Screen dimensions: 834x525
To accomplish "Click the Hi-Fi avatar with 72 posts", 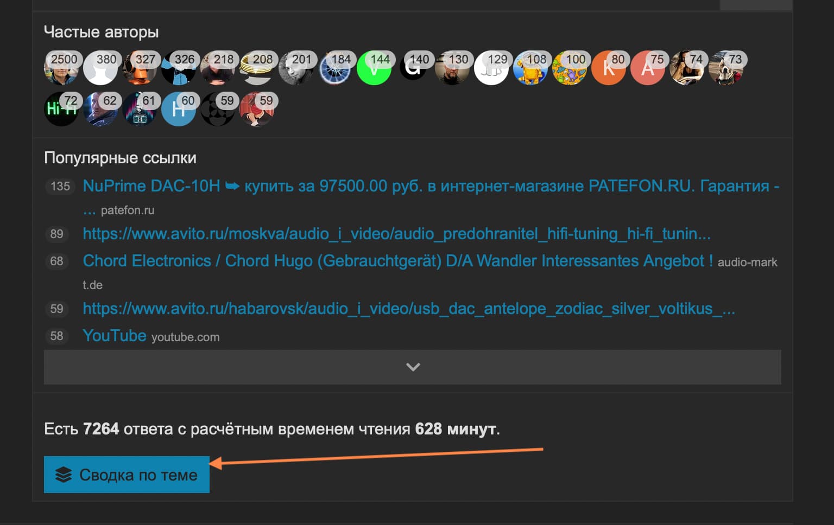I will point(60,110).
